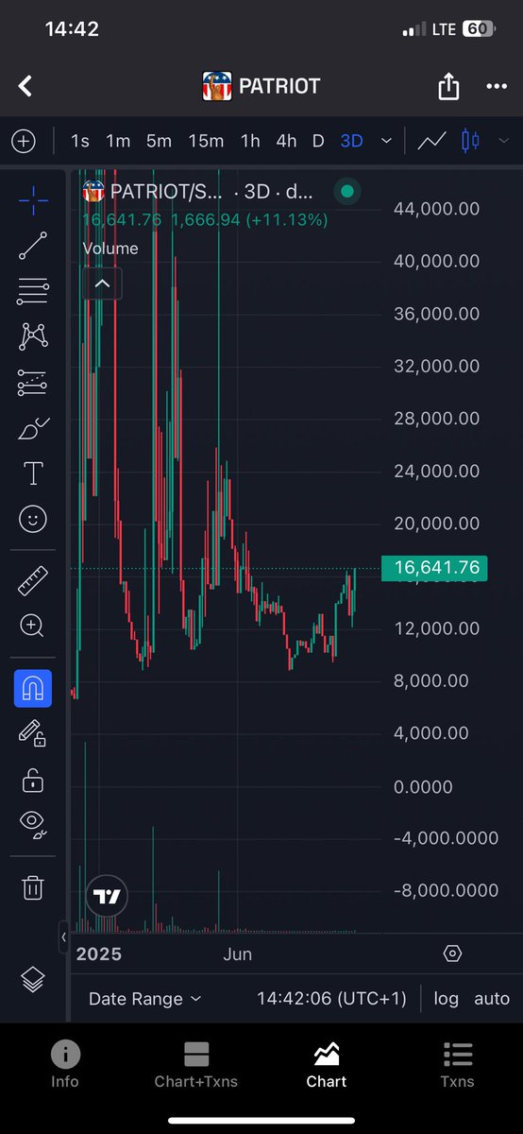Tap the green market status dot
Screen dimensions: 523x1134
346,191
